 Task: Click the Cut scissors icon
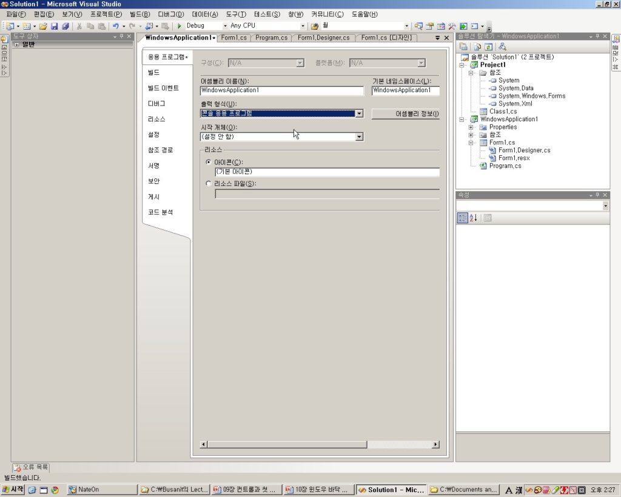(79, 26)
